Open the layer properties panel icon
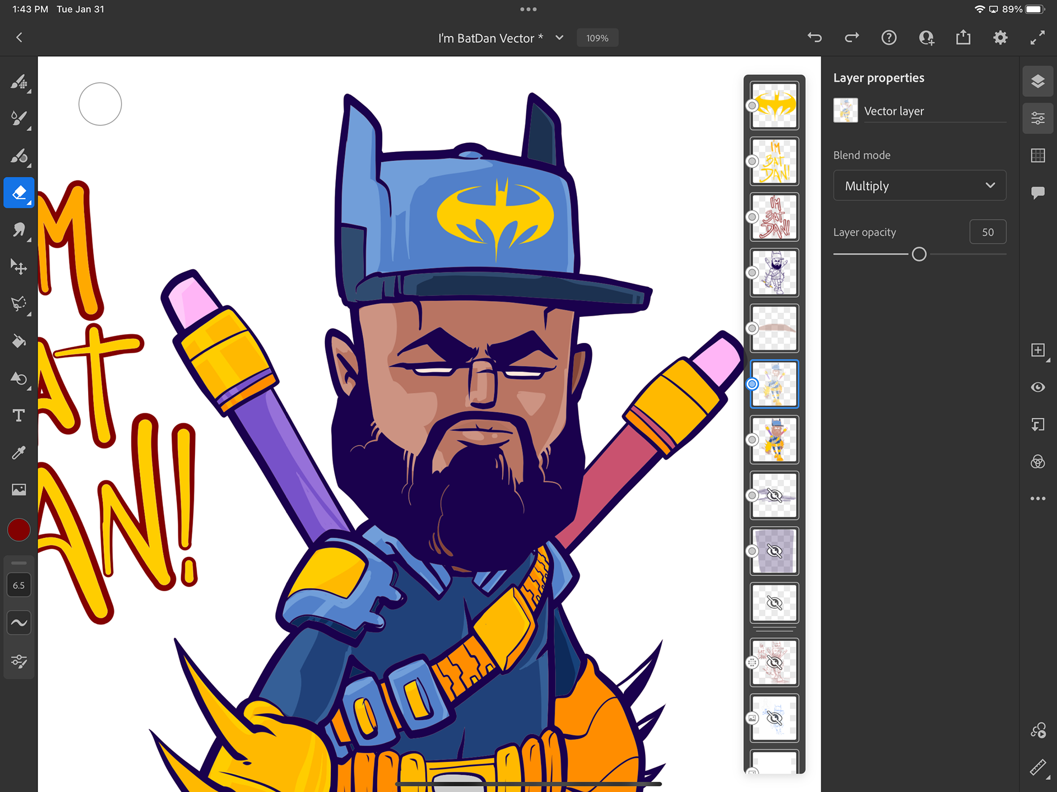 (x=1038, y=118)
